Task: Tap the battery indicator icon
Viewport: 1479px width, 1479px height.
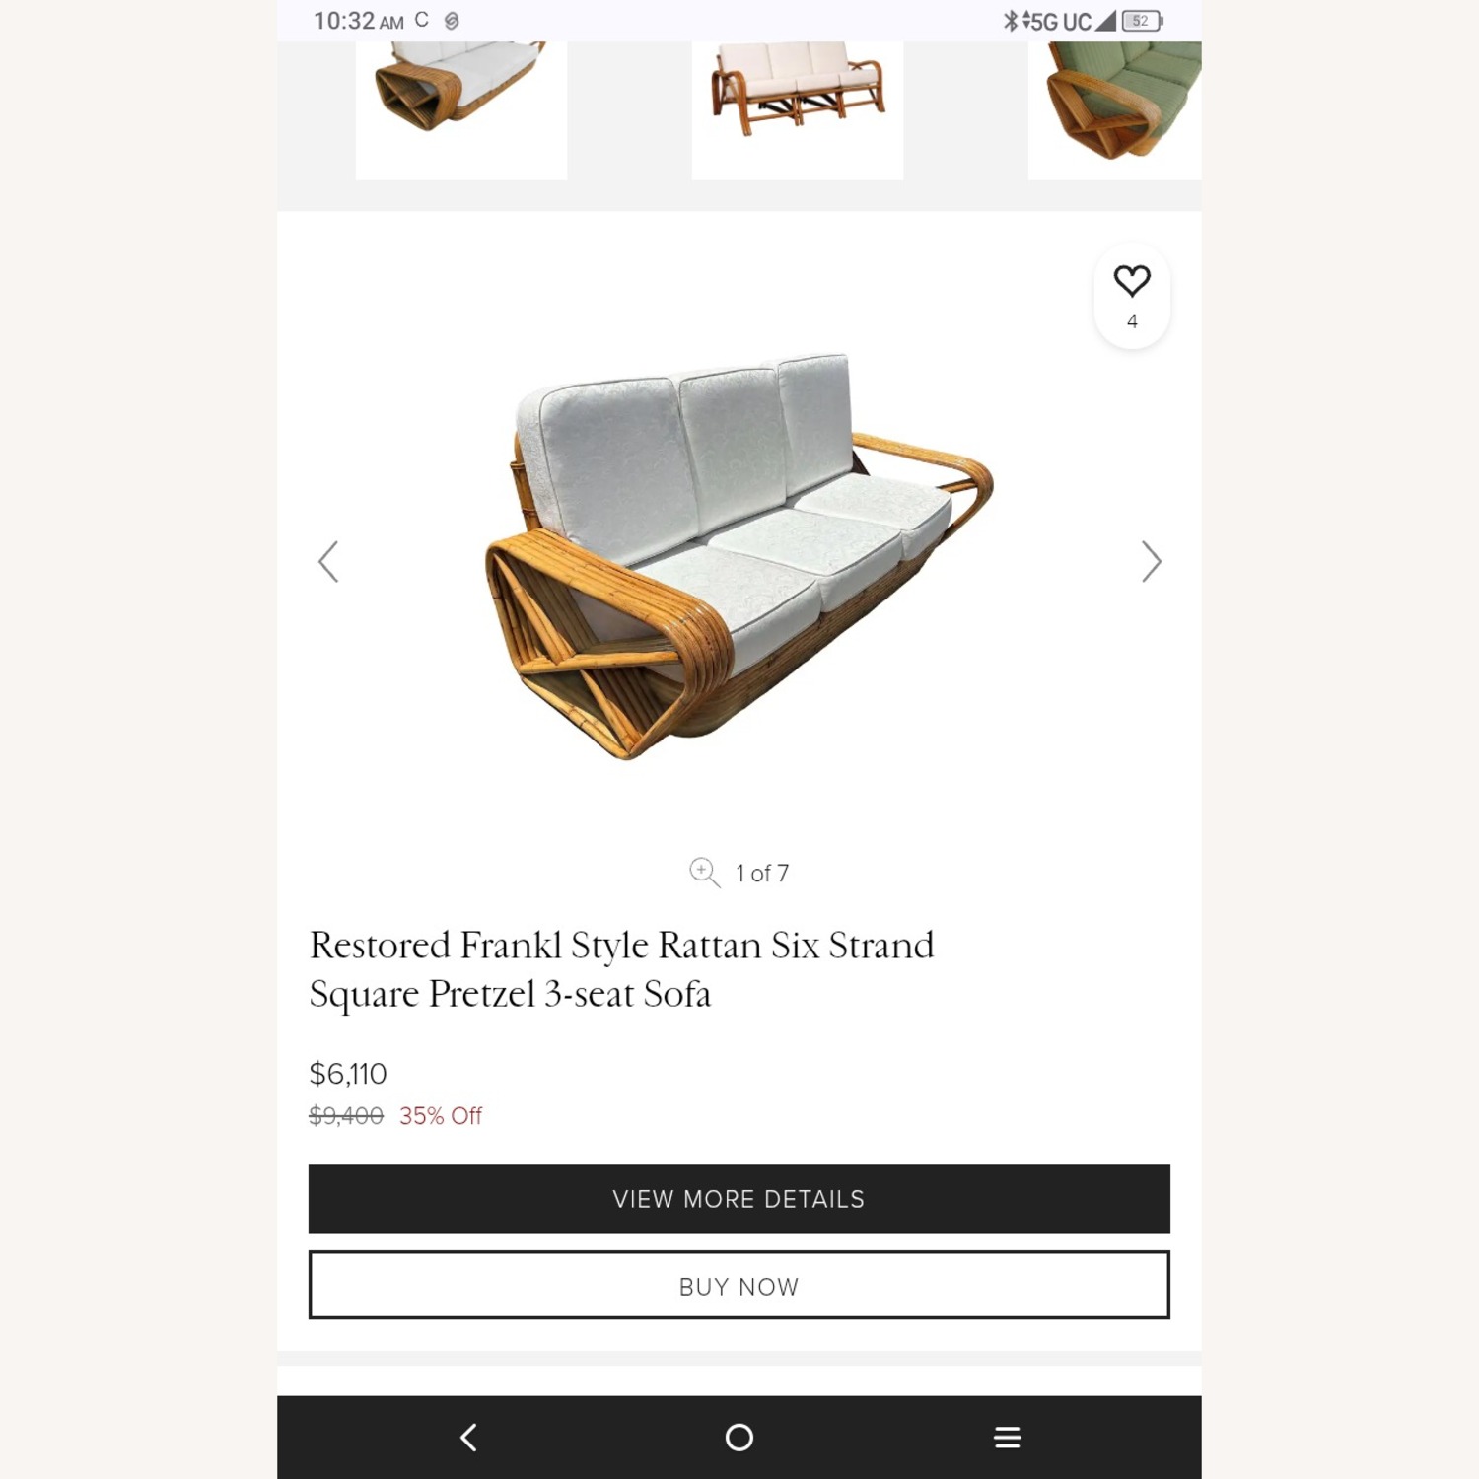Action: click(1142, 21)
